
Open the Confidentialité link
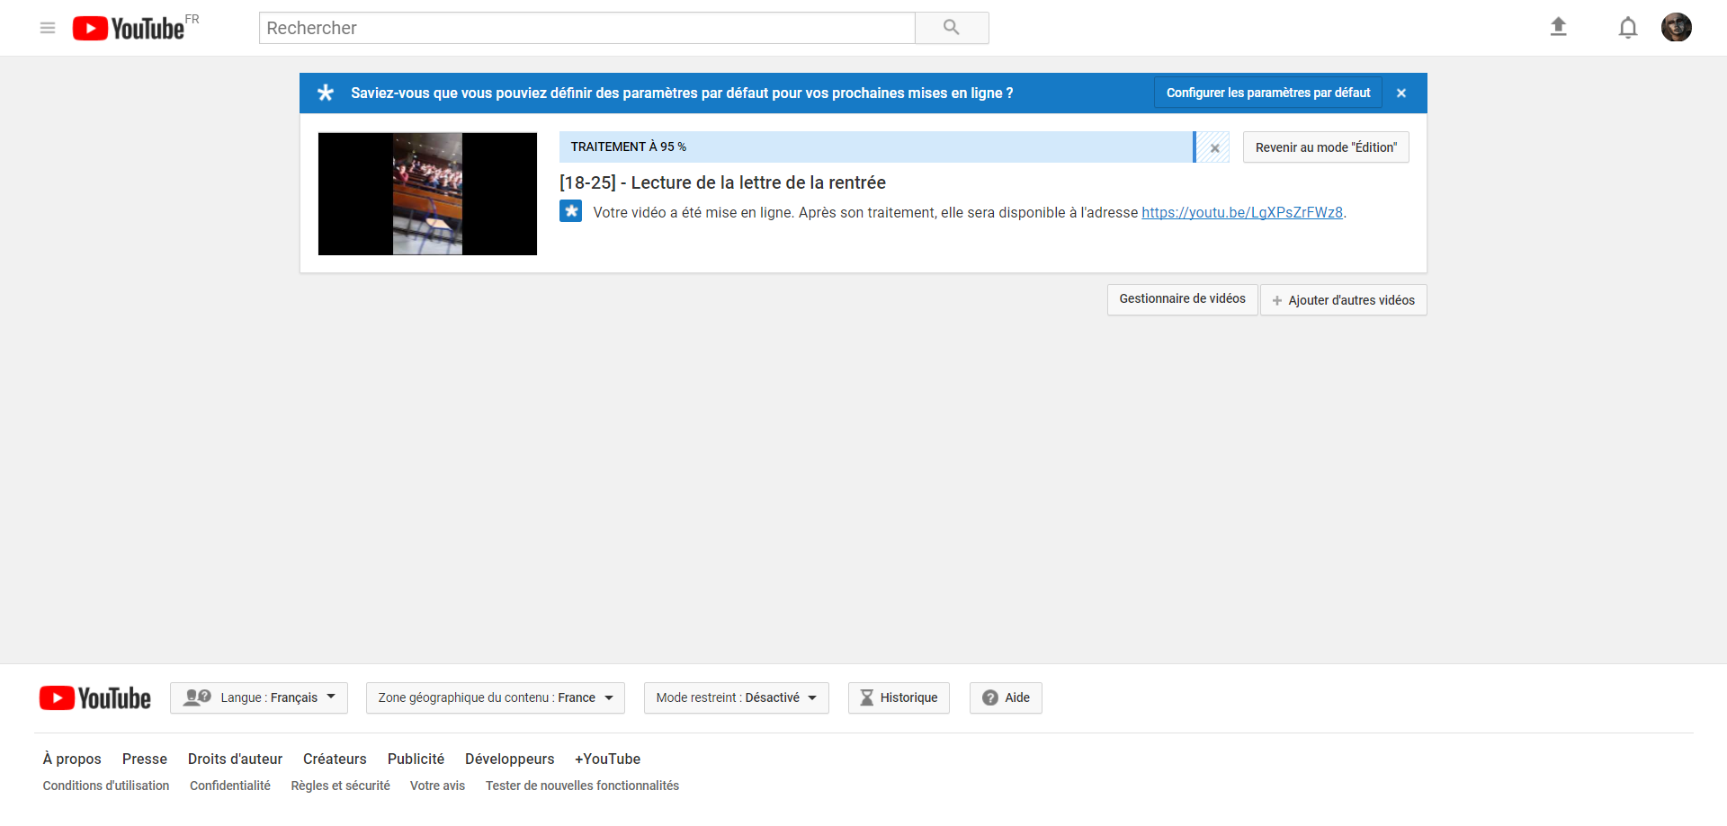pyautogui.click(x=230, y=786)
